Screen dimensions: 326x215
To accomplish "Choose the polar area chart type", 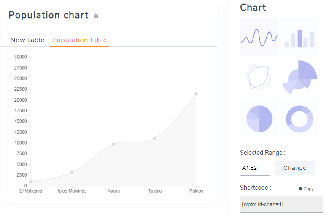I will click(x=299, y=77).
